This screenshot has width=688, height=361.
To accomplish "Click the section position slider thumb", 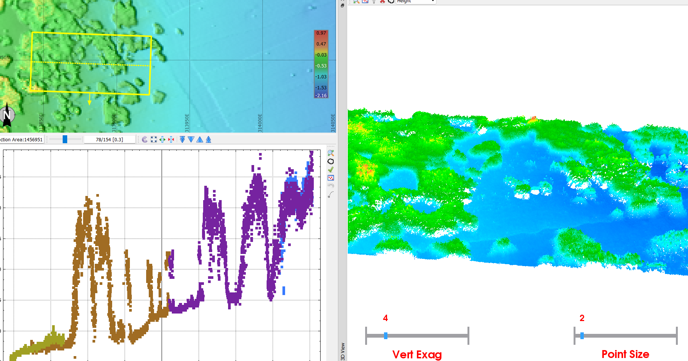I will click(65, 139).
